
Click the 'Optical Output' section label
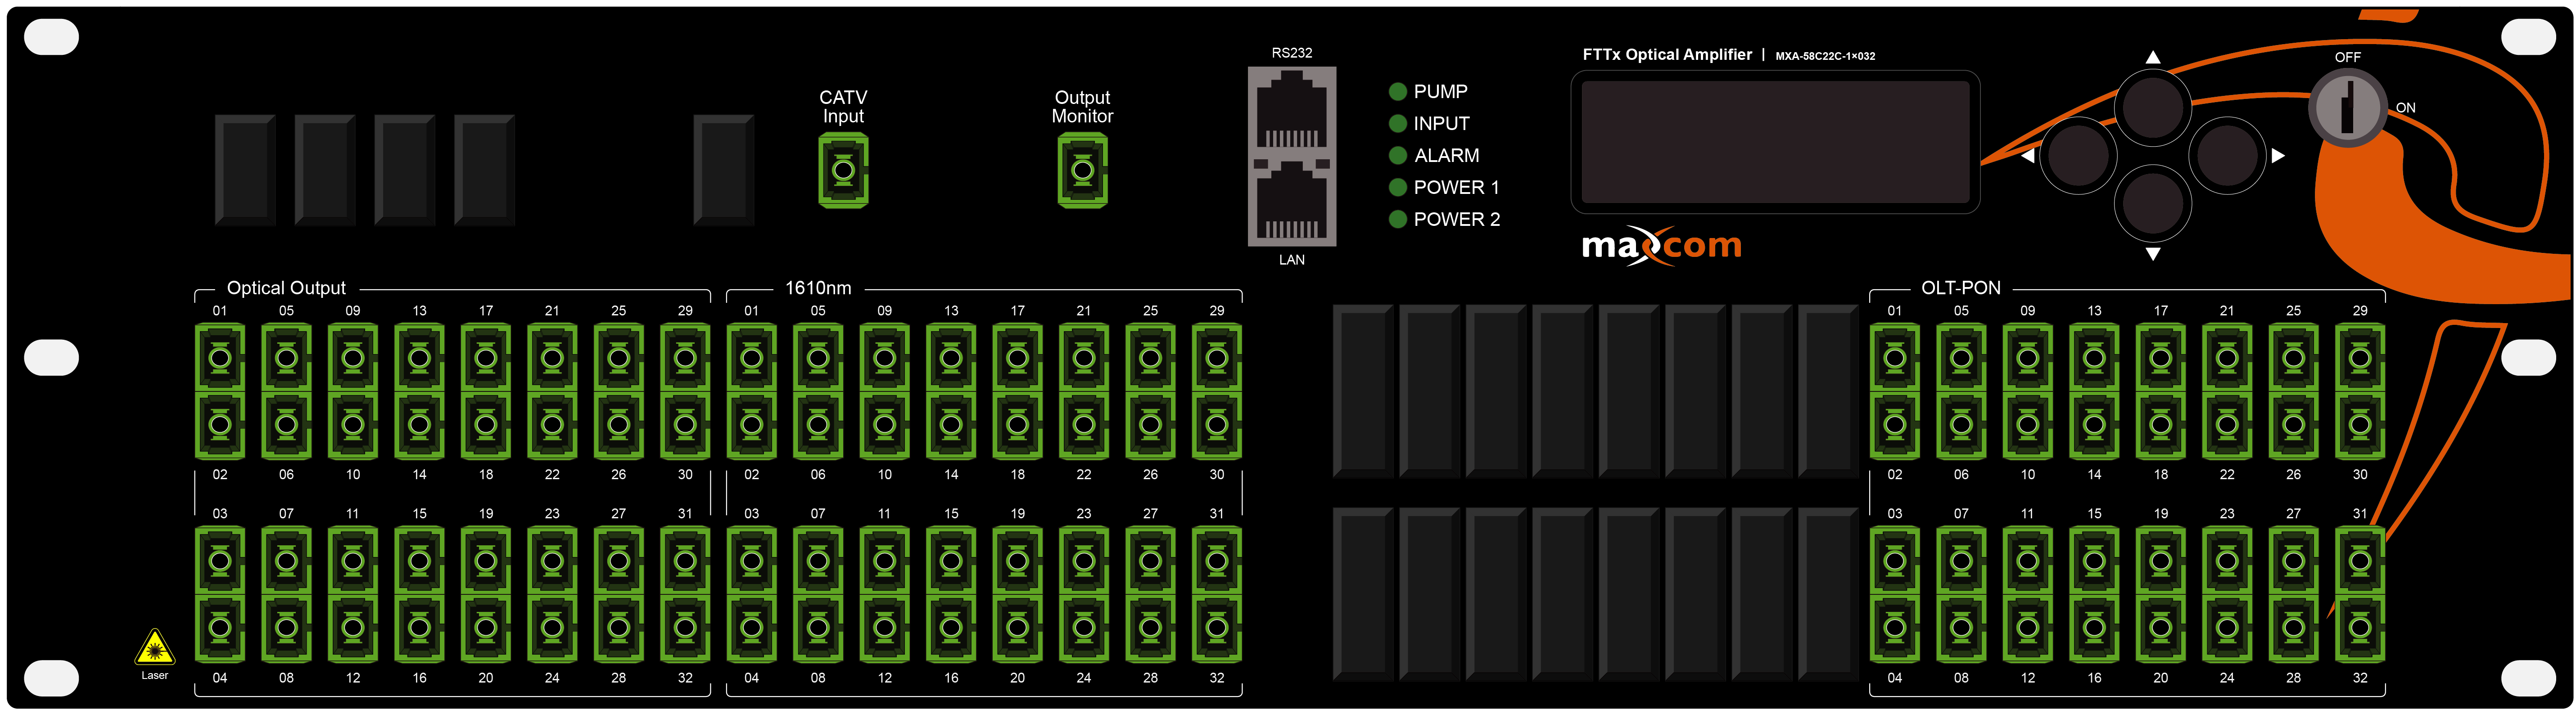pos(286,288)
